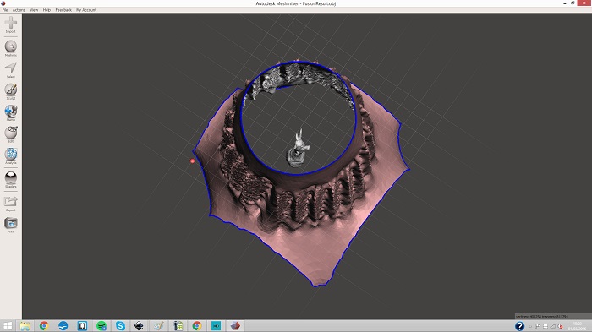Open the Edit tools menu
592x332 pixels.
click(10, 134)
